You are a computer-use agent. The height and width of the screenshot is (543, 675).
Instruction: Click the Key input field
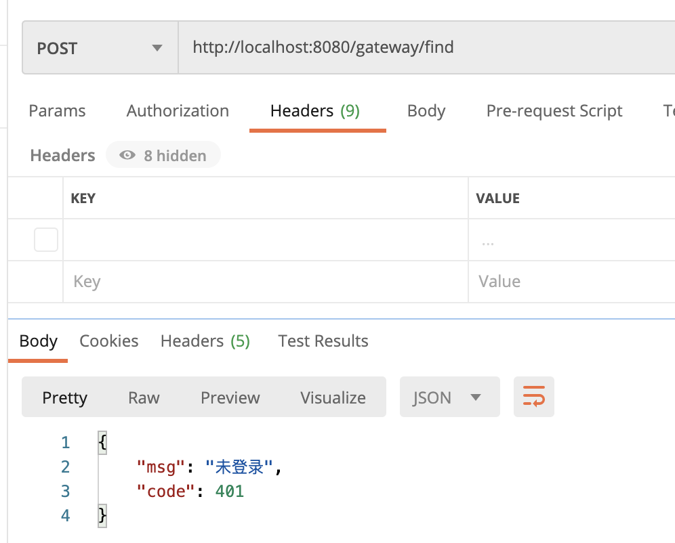136,281
